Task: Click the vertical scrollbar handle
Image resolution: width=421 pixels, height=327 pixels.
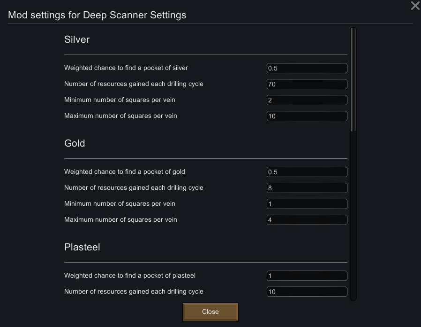Action: 353,80
